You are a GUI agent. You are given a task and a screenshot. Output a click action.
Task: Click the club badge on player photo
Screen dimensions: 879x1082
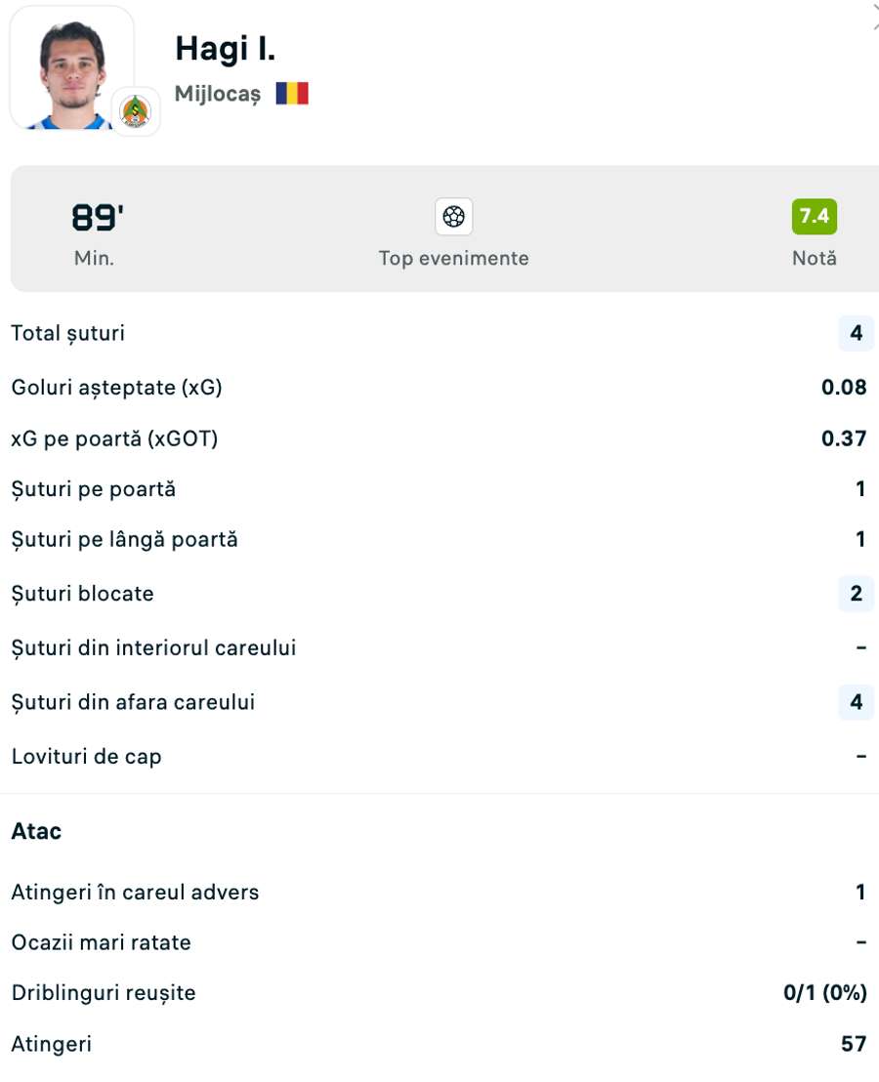click(x=136, y=111)
